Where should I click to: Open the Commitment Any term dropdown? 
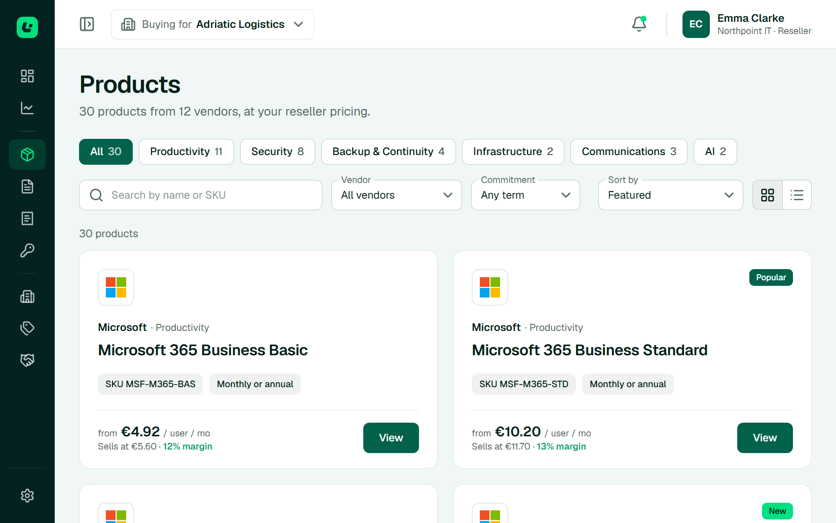(x=525, y=195)
